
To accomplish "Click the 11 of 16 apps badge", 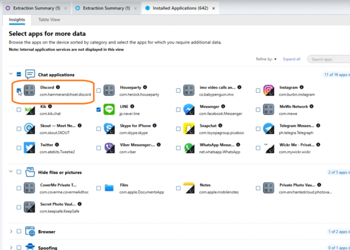I will click(336, 75).
